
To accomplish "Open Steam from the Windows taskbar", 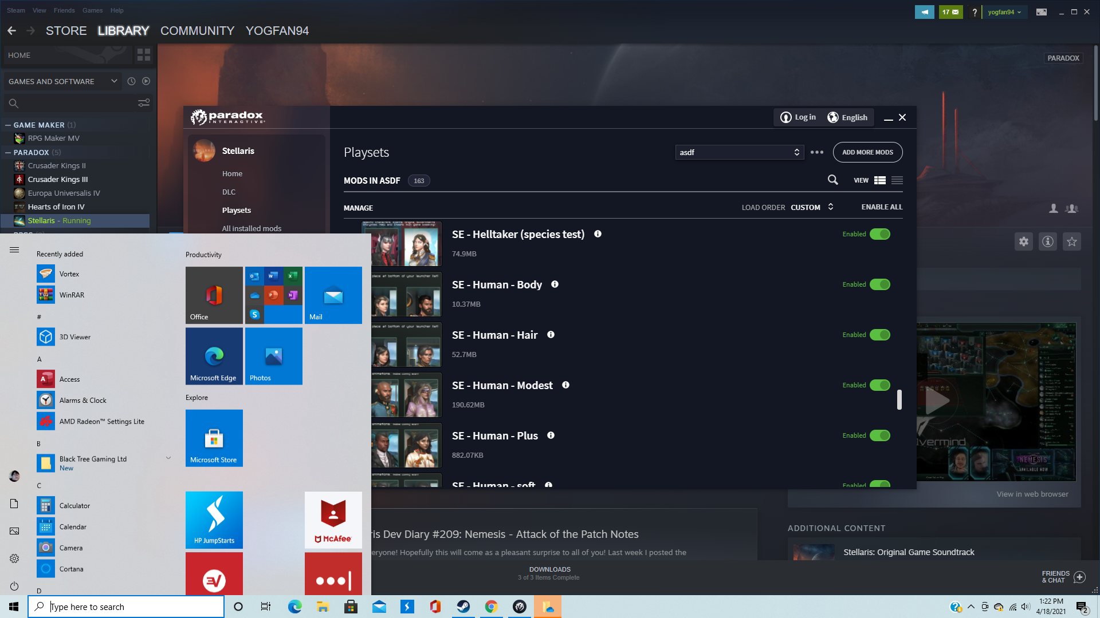I will click(x=463, y=607).
